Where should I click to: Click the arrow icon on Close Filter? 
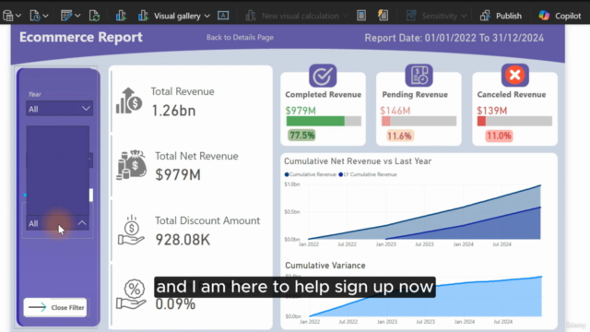click(x=37, y=307)
